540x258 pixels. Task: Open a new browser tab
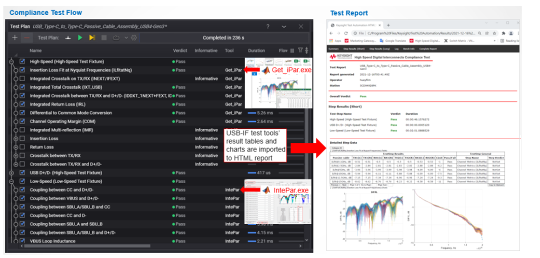pos(388,25)
